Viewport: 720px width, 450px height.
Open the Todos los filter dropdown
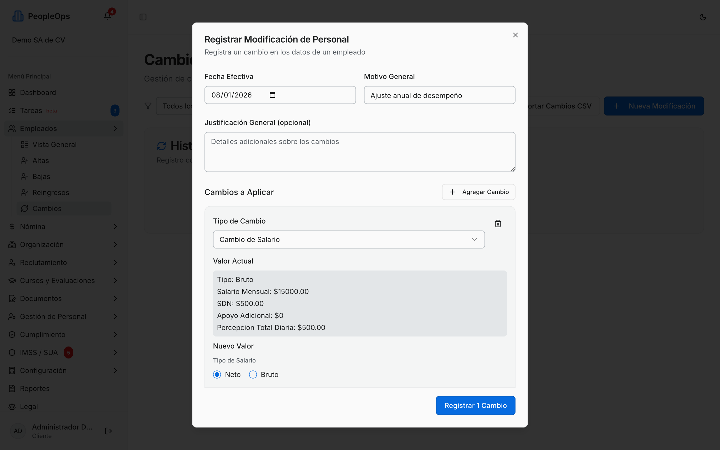tap(174, 106)
